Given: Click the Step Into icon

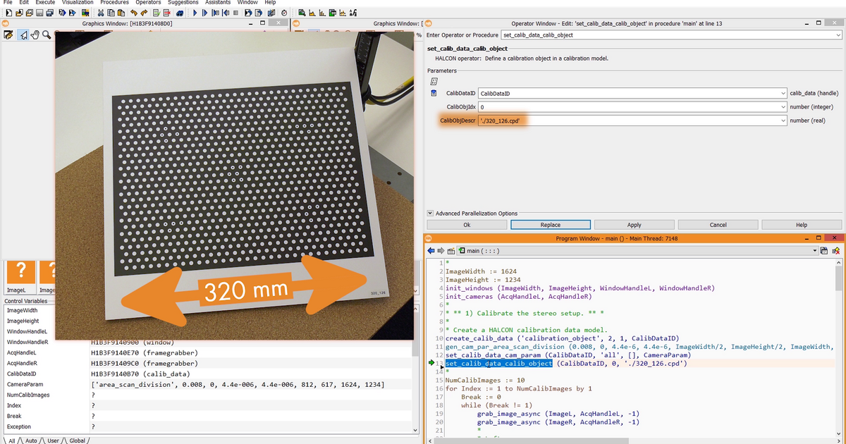Looking at the screenshot, I should [216, 13].
